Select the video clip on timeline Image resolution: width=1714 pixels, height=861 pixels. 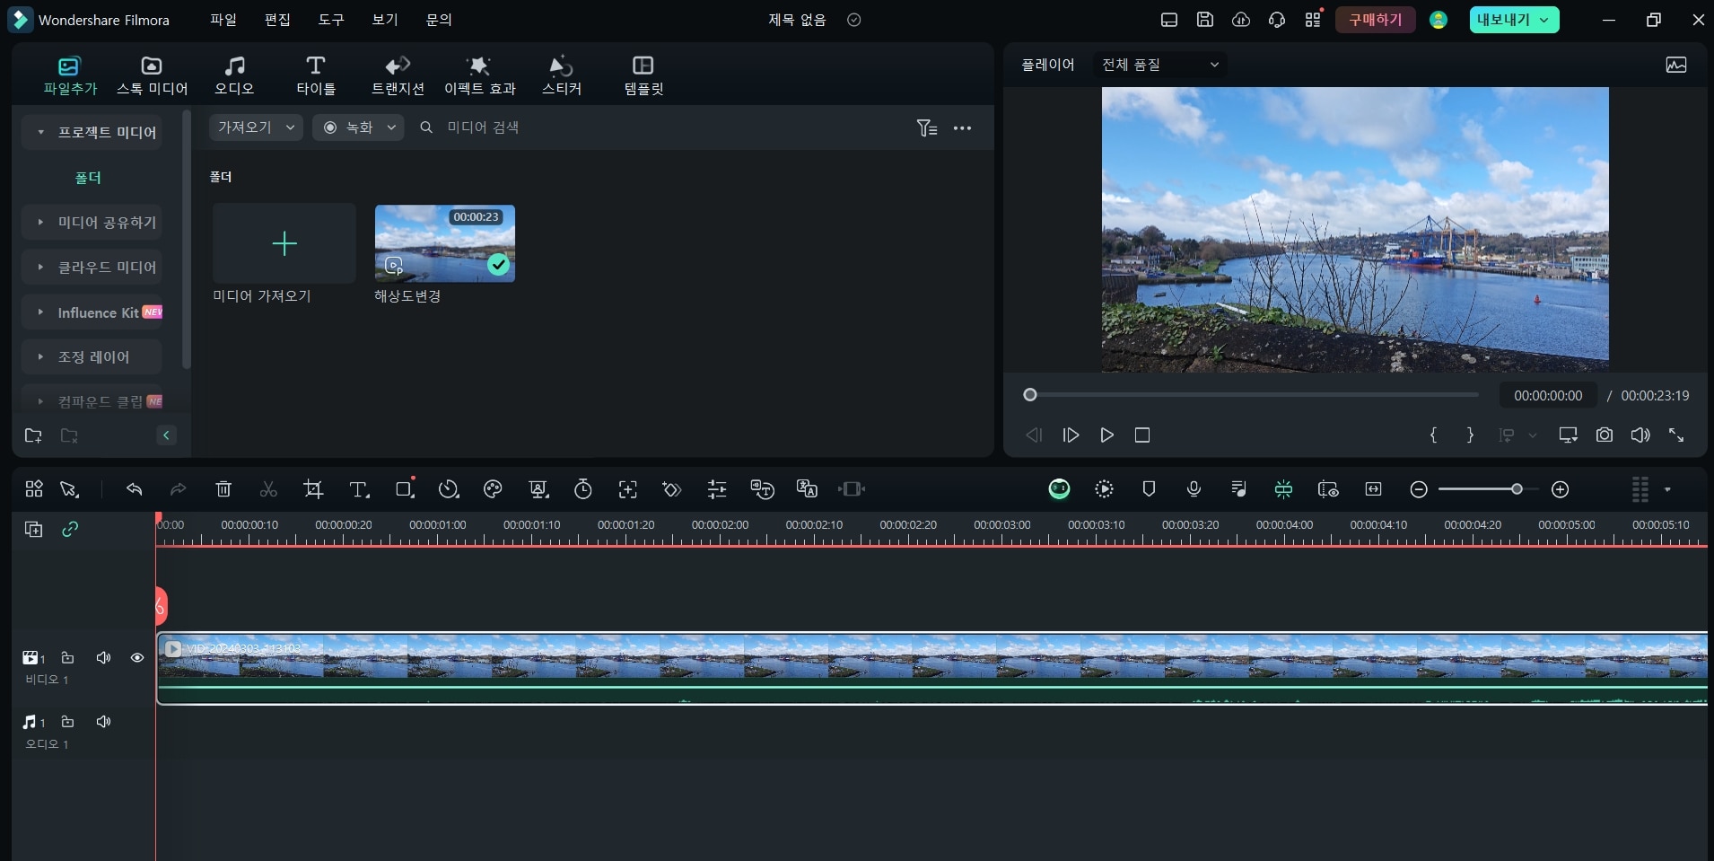coord(932,669)
